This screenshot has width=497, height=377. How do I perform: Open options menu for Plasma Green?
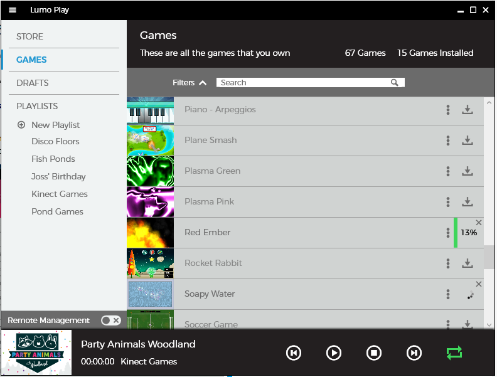coord(448,171)
